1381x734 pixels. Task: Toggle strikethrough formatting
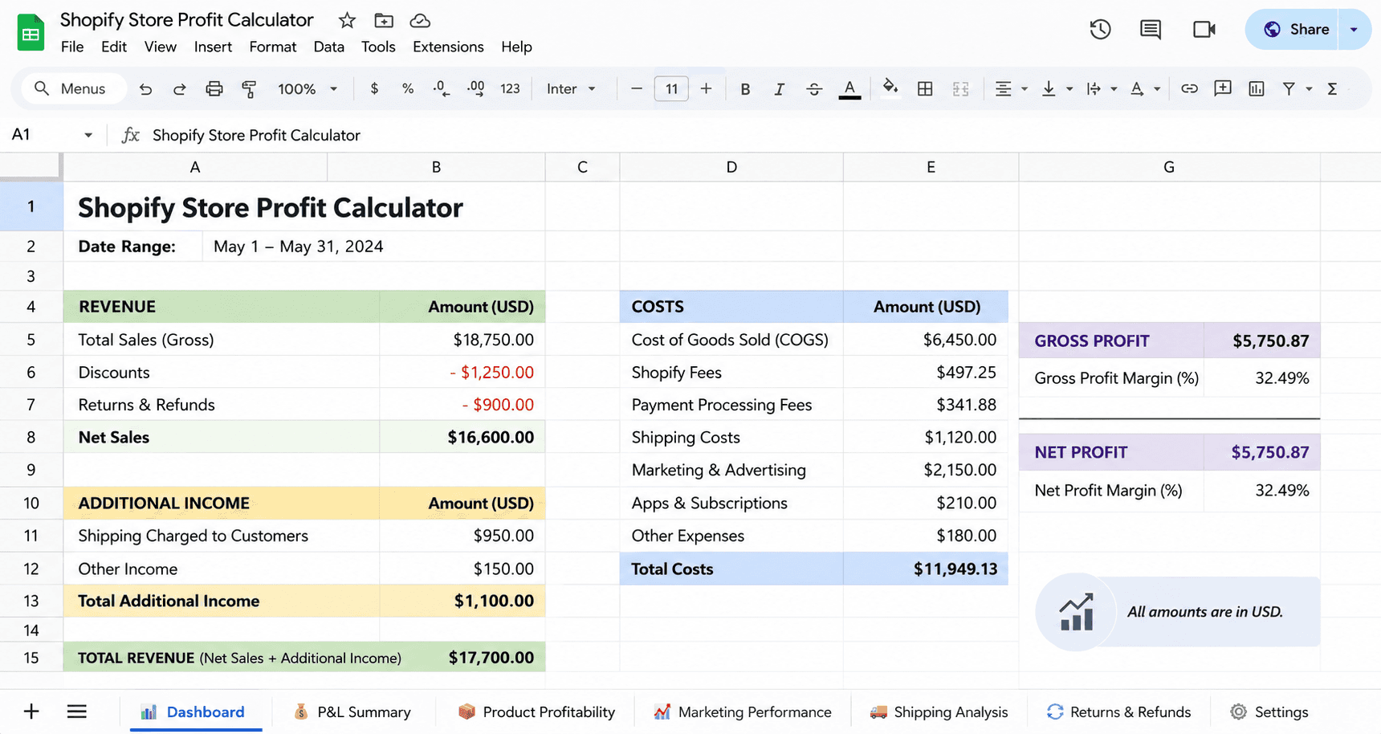[x=814, y=89]
